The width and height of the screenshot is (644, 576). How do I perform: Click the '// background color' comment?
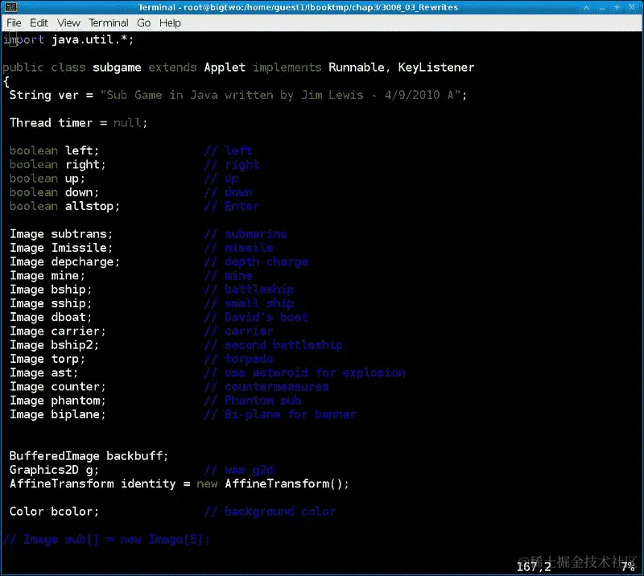pyautogui.click(x=270, y=512)
